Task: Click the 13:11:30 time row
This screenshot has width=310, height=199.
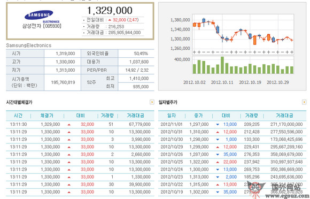Action: (x=80, y=124)
